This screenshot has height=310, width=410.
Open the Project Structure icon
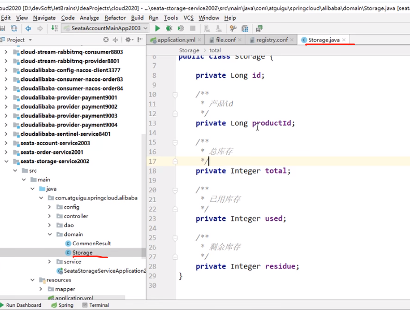[245, 29]
